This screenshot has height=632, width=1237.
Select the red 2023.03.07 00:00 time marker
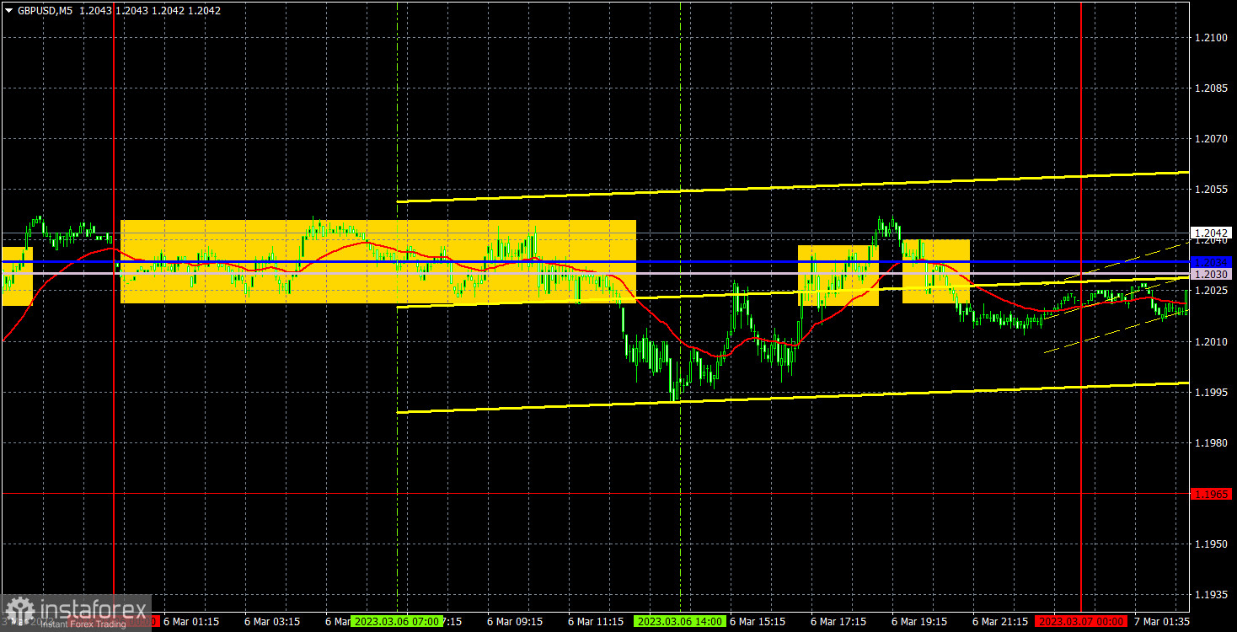pyautogui.click(x=1080, y=622)
